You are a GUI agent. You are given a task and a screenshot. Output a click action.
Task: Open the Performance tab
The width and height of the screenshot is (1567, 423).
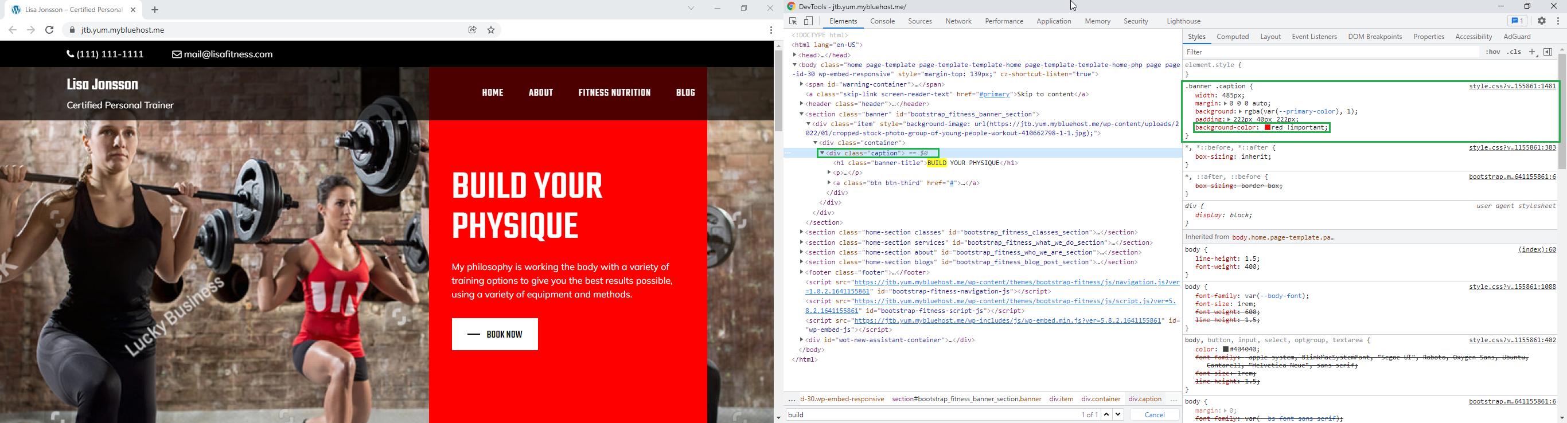point(1004,22)
